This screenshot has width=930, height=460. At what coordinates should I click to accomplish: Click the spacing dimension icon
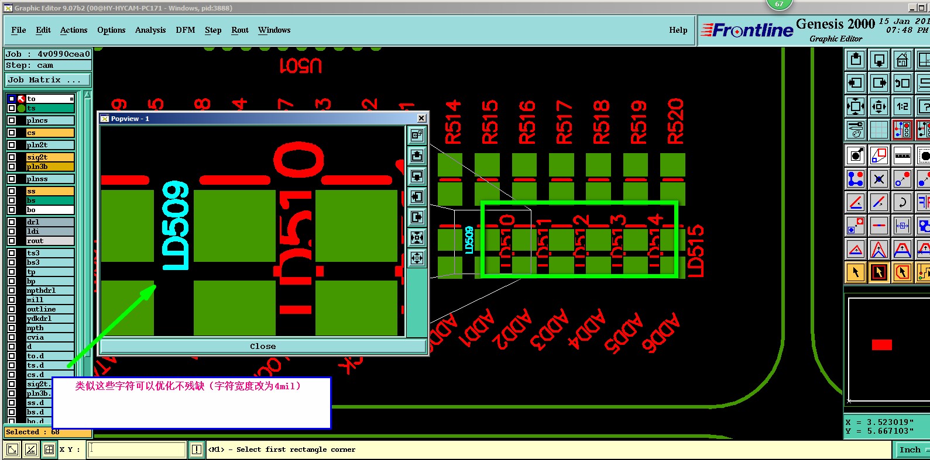click(x=902, y=226)
